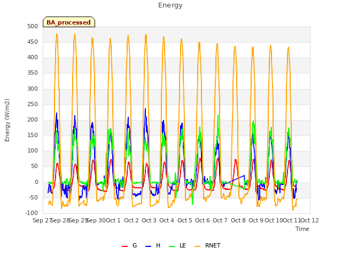This screenshot has width=342, height=256.
Task: Toggle the RNET series legend entry
Action: click(207, 245)
